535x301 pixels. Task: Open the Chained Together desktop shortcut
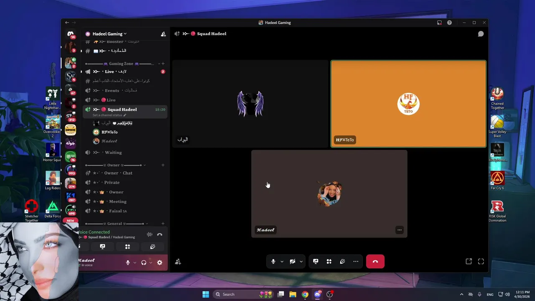tap(497, 98)
